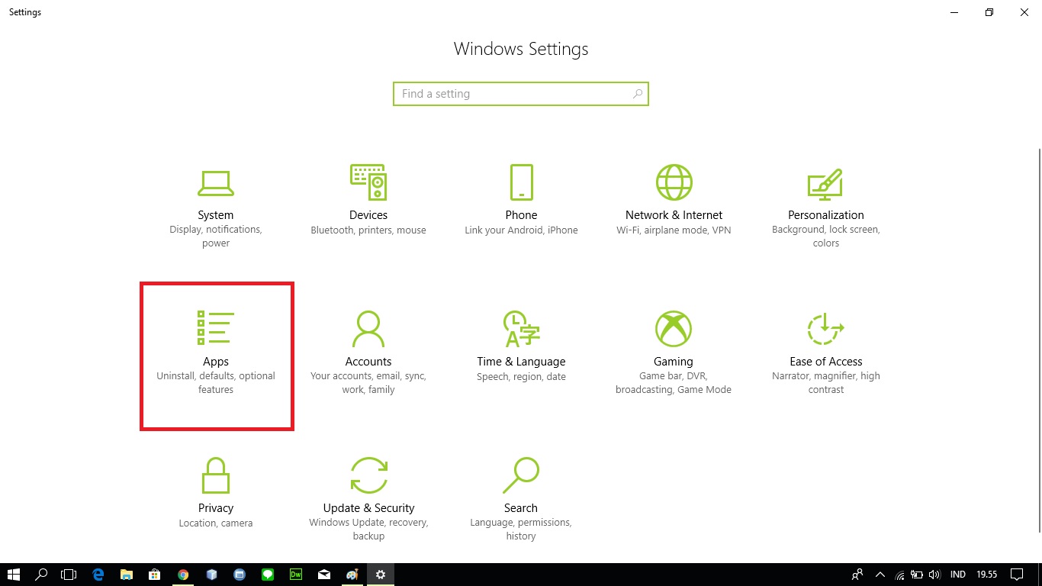Image resolution: width=1042 pixels, height=586 pixels.
Task: Open Accounts settings
Action: pyautogui.click(x=368, y=352)
